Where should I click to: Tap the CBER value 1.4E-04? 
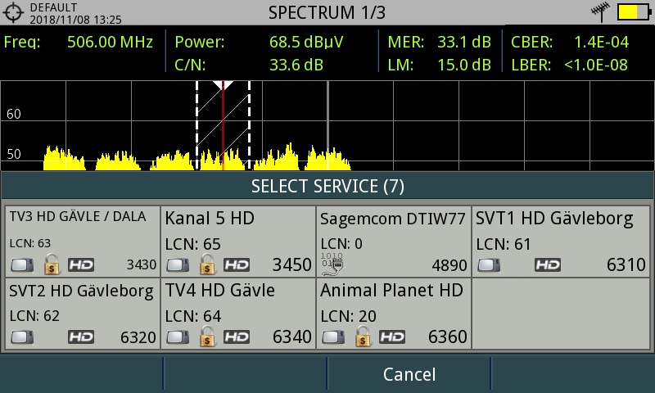tap(601, 42)
